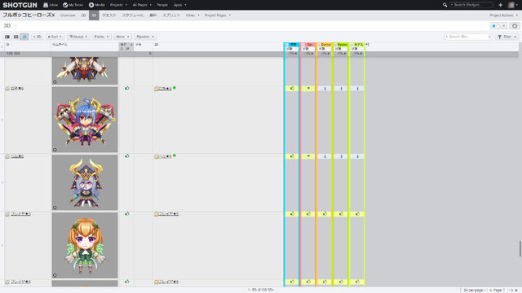Image resolution: width=522 pixels, height=293 pixels.
Task: Open the orange-haired green dress character thumbnail
Action: pyautogui.click(x=85, y=245)
